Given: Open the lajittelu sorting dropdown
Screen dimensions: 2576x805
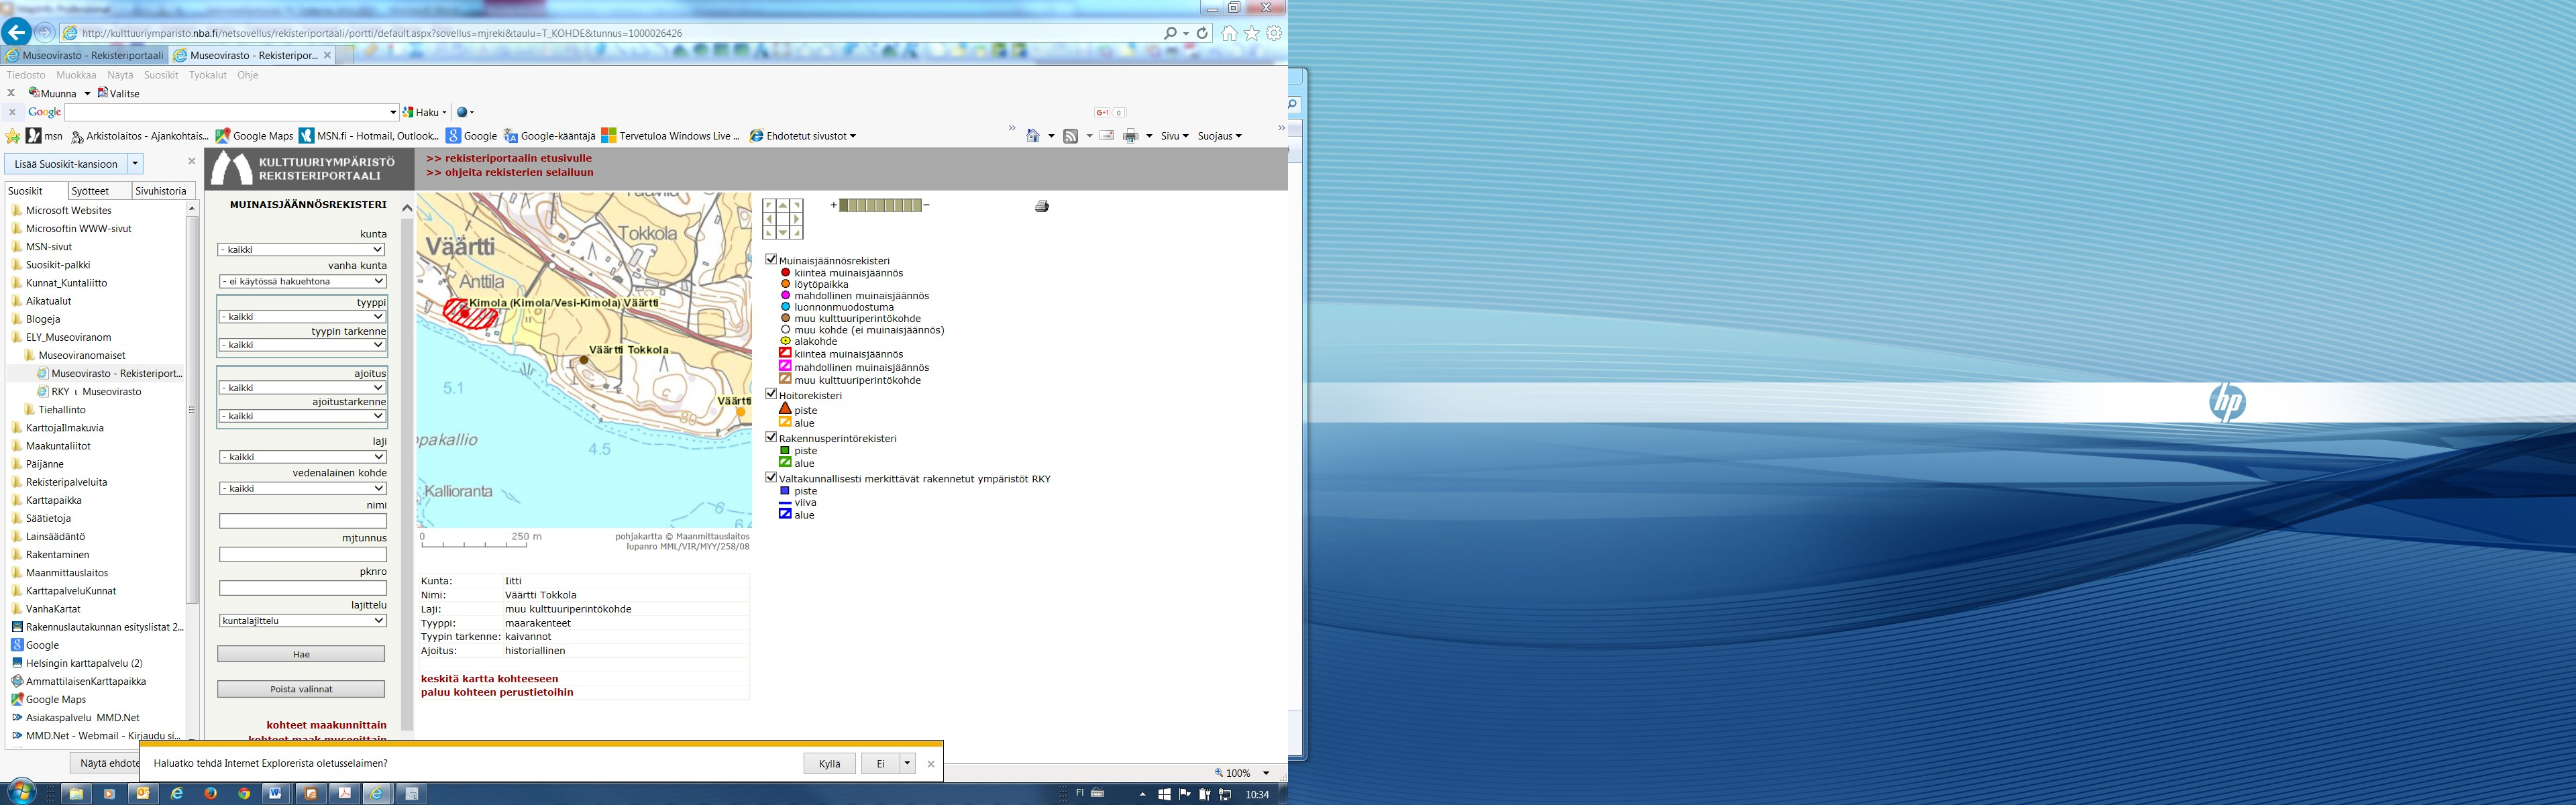Looking at the screenshot, I should (x=302, y=621).
